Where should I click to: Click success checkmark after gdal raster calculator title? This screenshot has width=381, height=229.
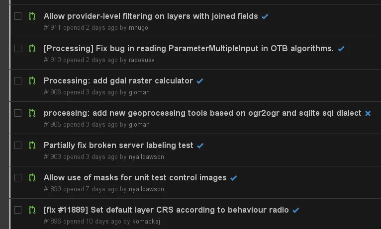click(200, 81)
